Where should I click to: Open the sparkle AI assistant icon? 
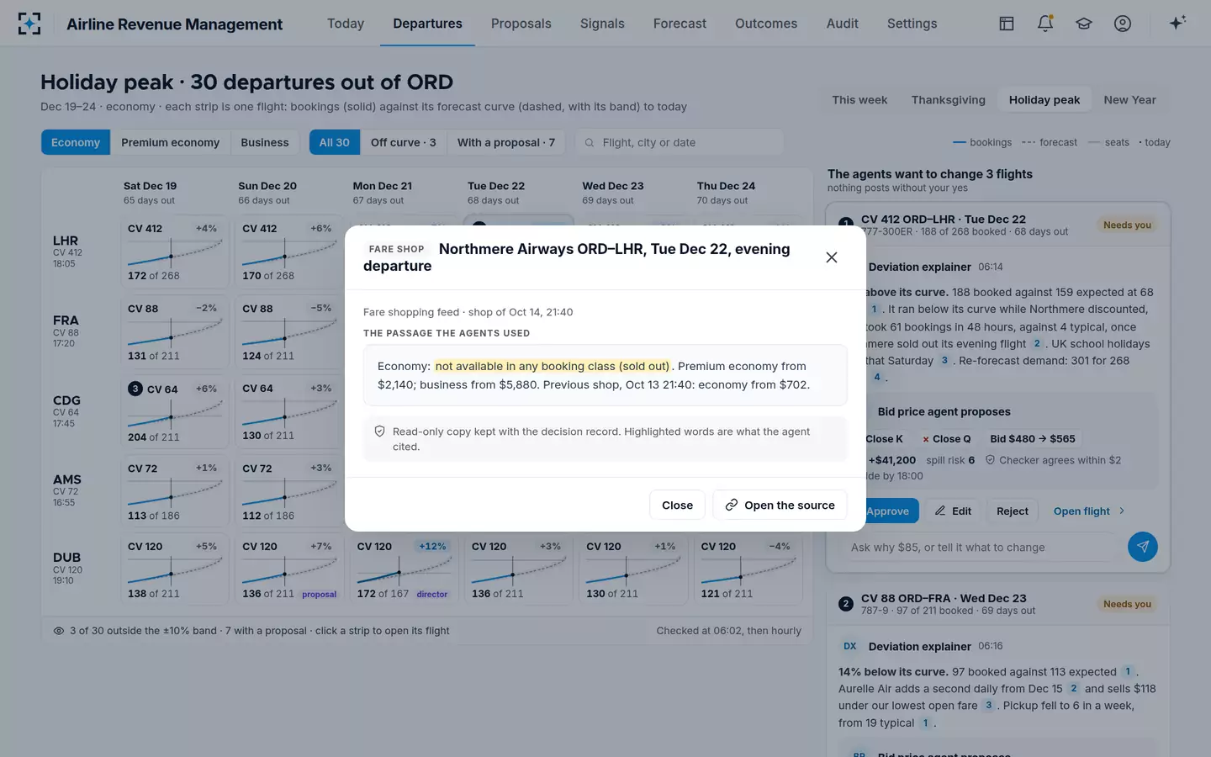[x=1177, y=23]
